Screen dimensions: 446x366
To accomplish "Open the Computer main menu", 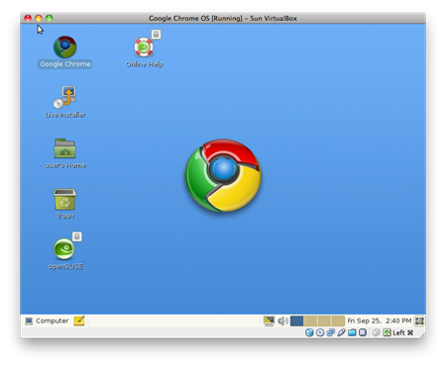I will tap(47, 320).
